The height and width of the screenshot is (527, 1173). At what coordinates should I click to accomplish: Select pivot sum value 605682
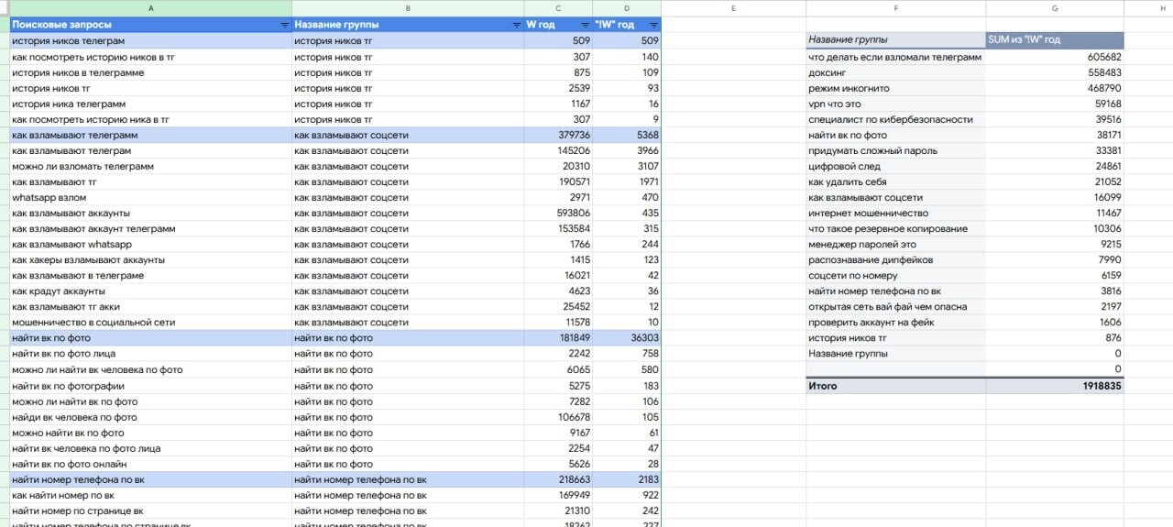click(x=1055, y=57)
